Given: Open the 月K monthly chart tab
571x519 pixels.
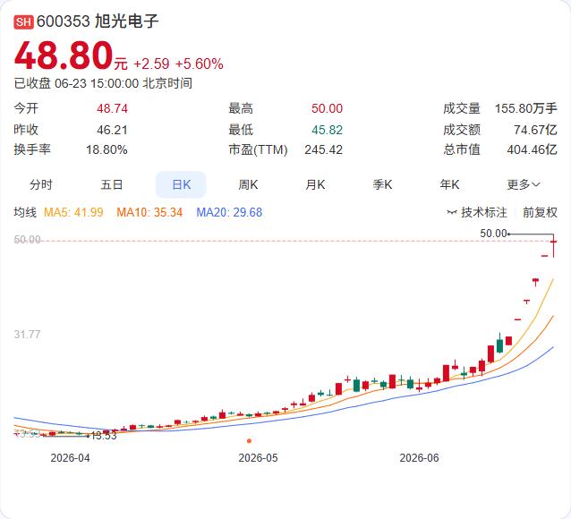Looking at the screenshot, I should coord(315,184).
